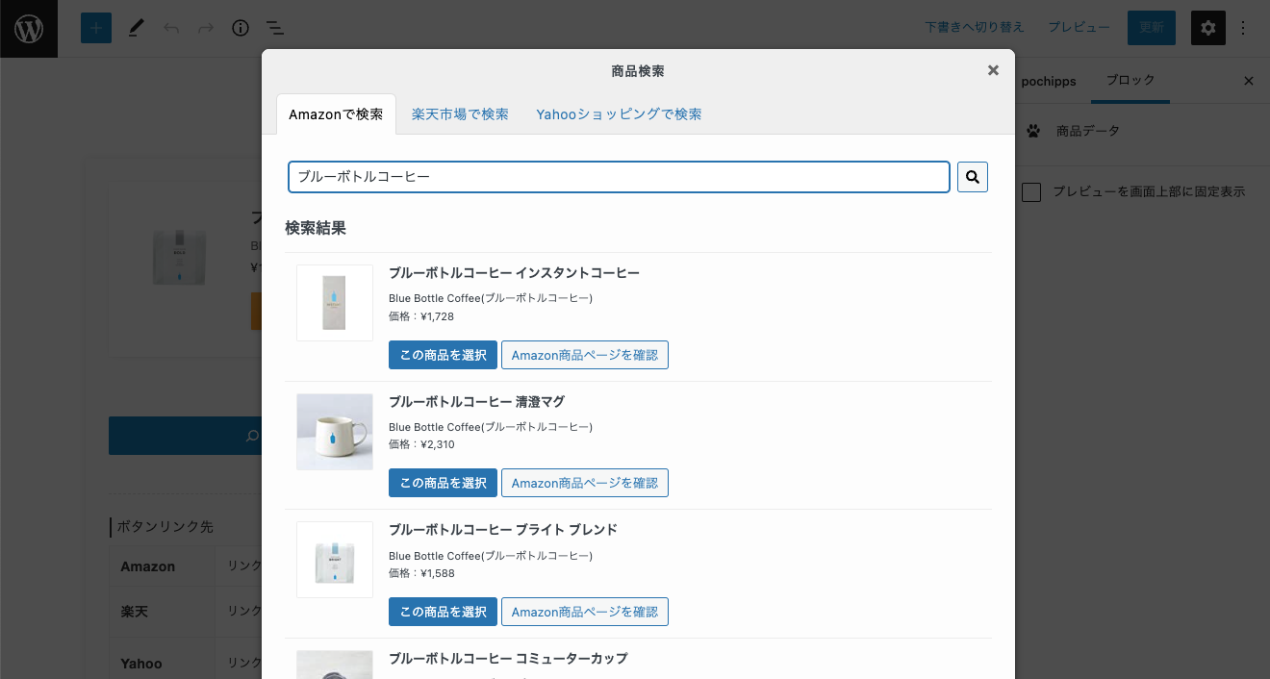View Amazon page for インスタントコーヒー
This screenshot has height=679, width=1270.
coord(585,355)
